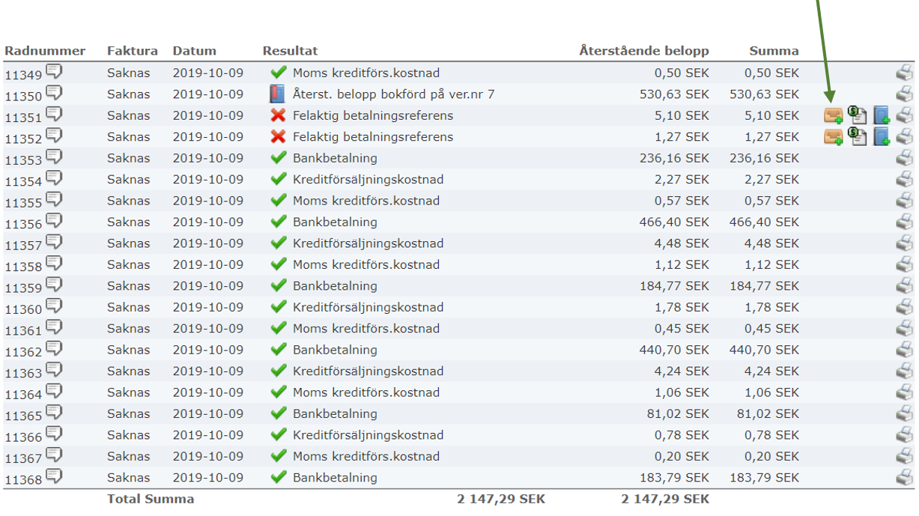This screenshot has width=919, height=516.
Task: Open the comment bubble for row 11351
Action: pyautogui.click(x=54, y=115)
